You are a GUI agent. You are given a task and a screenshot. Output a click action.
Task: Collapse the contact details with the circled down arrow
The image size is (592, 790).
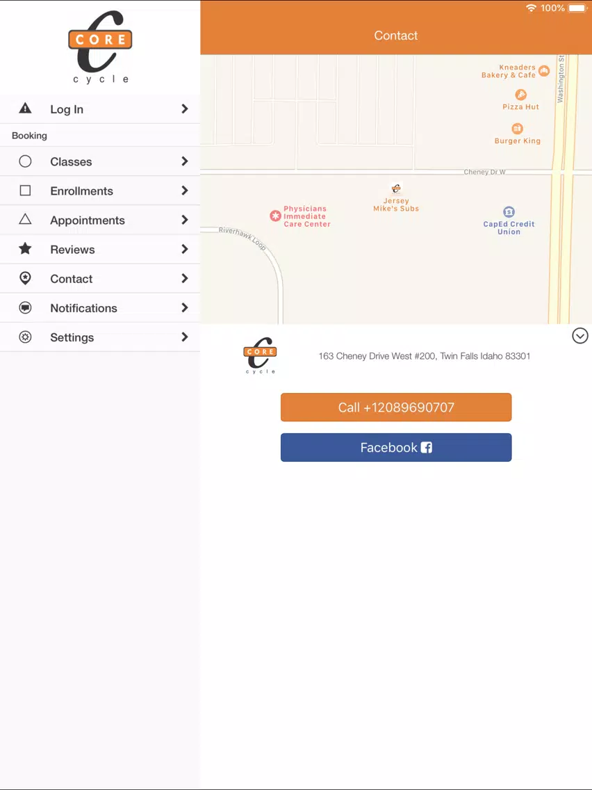580,336
